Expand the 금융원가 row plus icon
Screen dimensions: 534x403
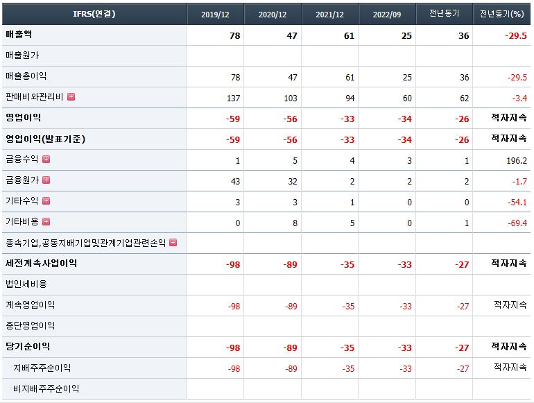[x=46, y=180]
